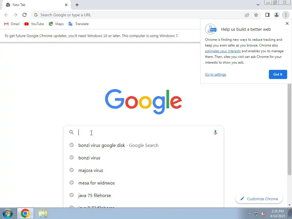This screenshot has width=292, height=219.
Task: Open a new tab with plus button
Action: 77,5
